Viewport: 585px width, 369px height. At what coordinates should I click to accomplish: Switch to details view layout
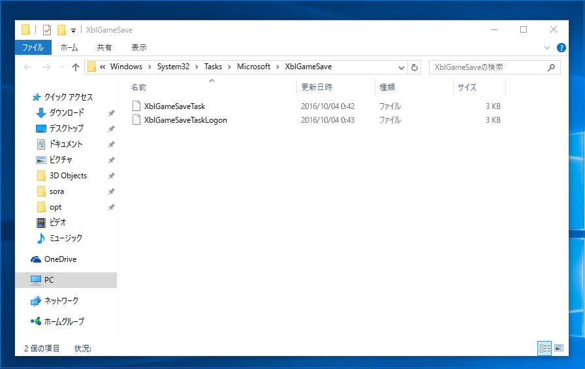(545, 348)
